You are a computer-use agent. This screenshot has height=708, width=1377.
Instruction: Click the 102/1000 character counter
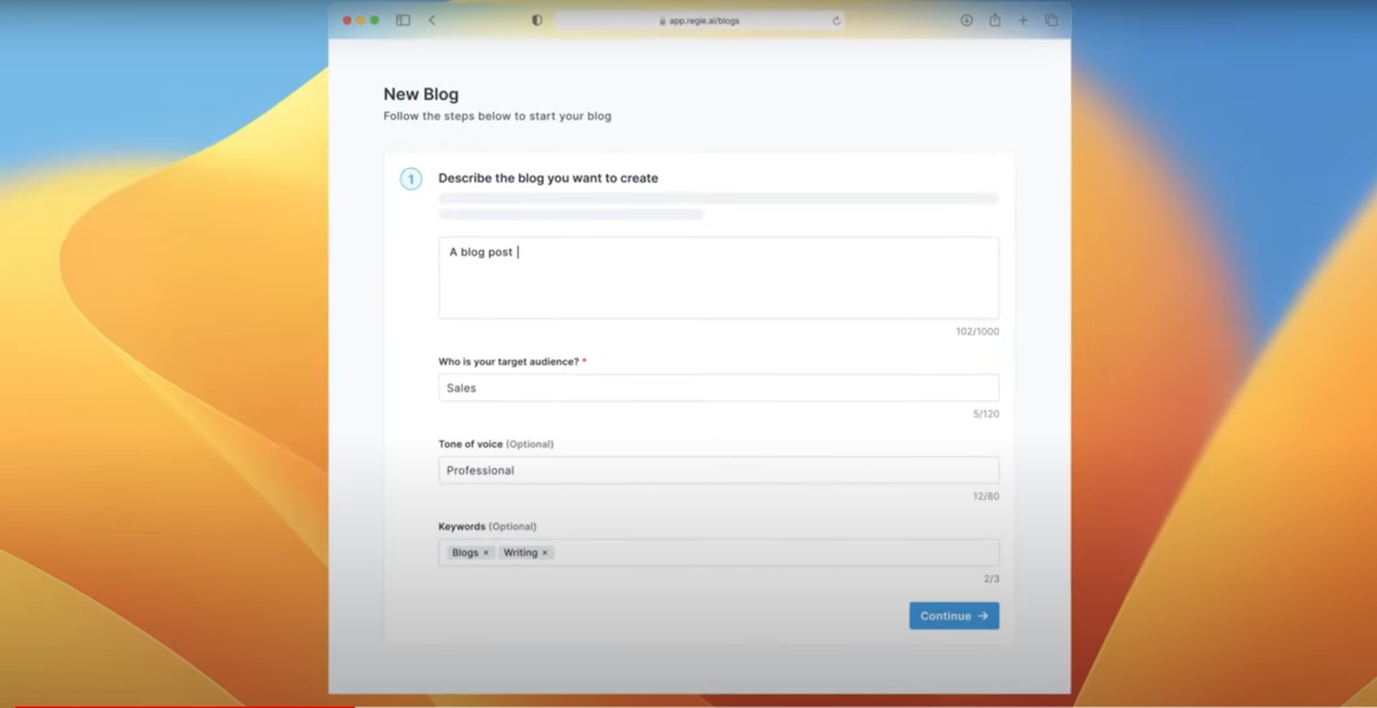click(977, 332)
